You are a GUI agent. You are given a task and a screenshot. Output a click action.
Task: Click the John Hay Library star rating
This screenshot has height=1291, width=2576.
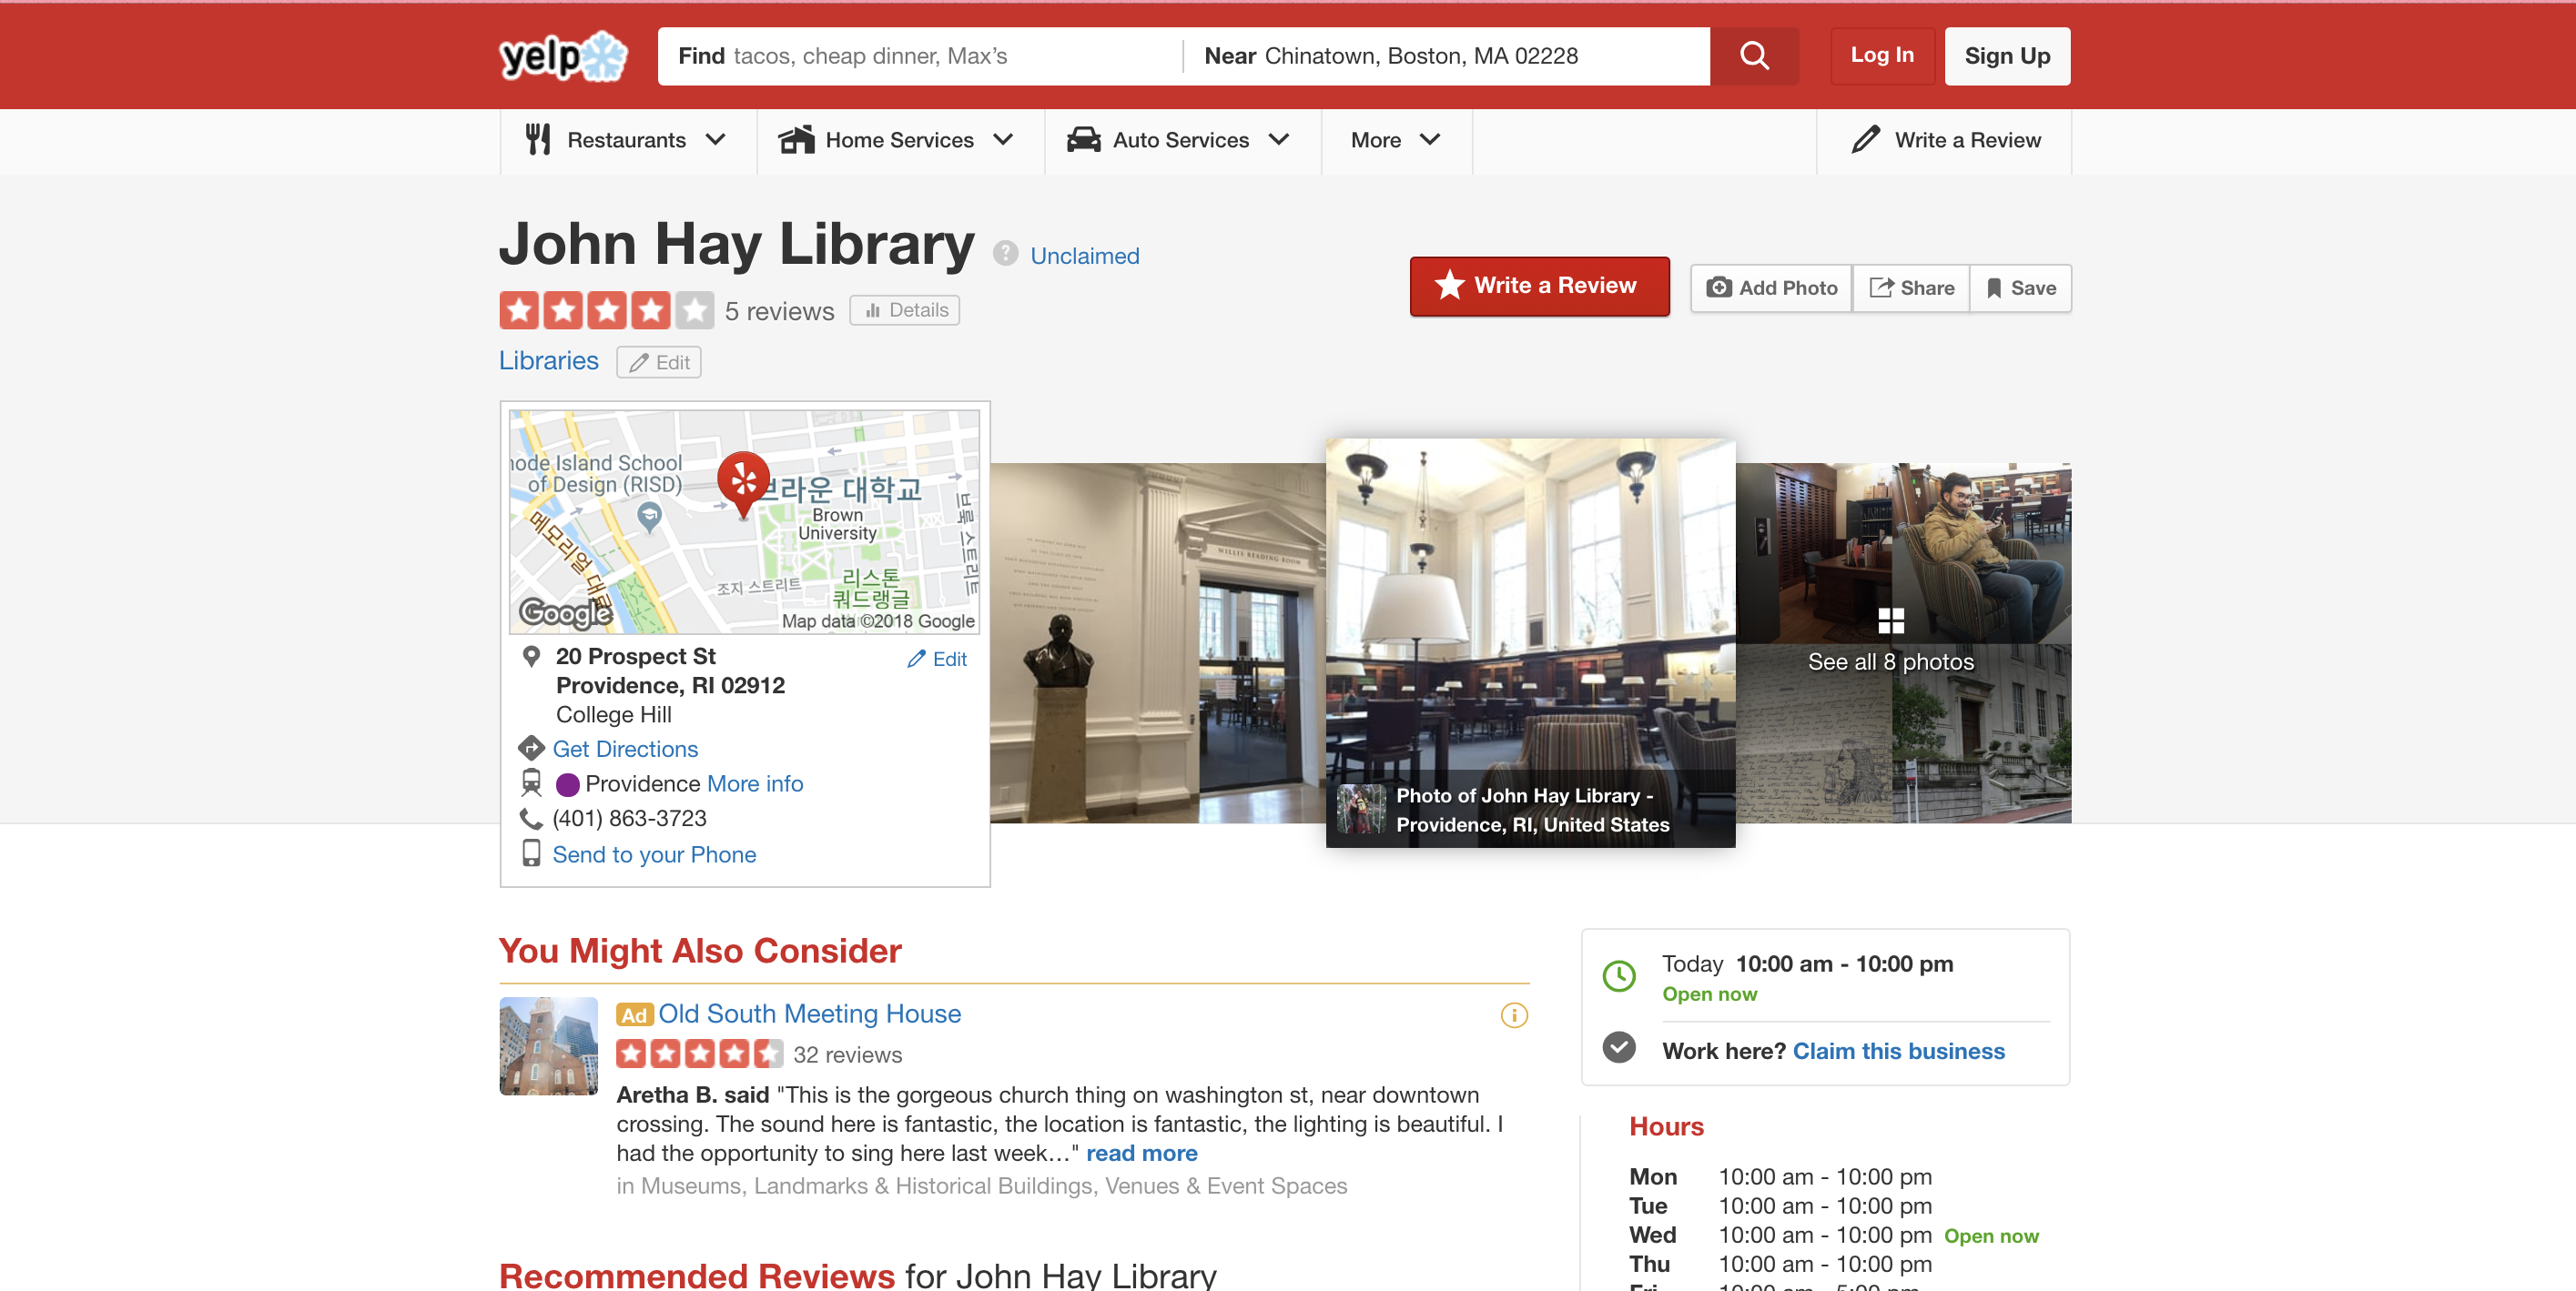tap(606, 309)
